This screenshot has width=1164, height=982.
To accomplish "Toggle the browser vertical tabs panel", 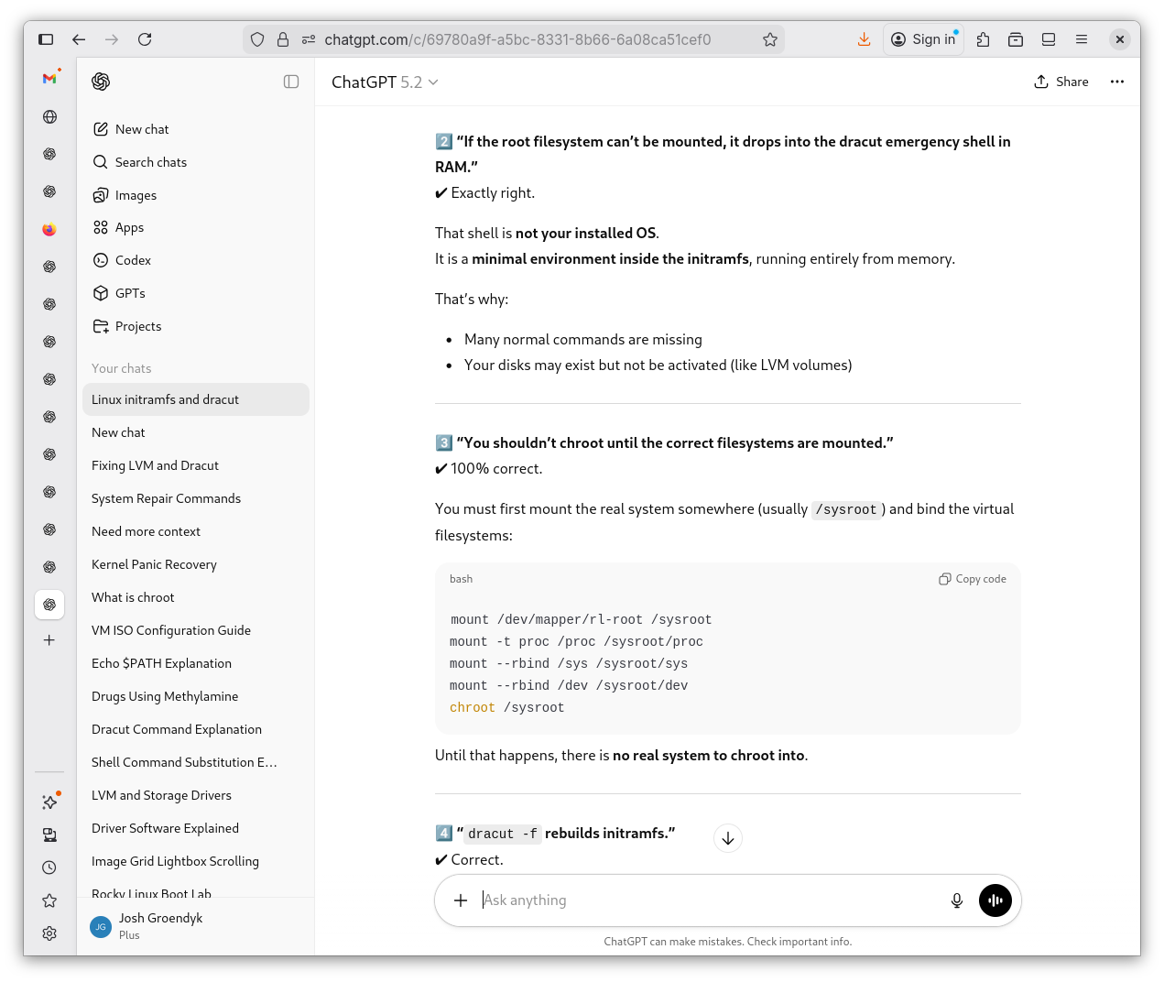I will (x=46, y=39).
